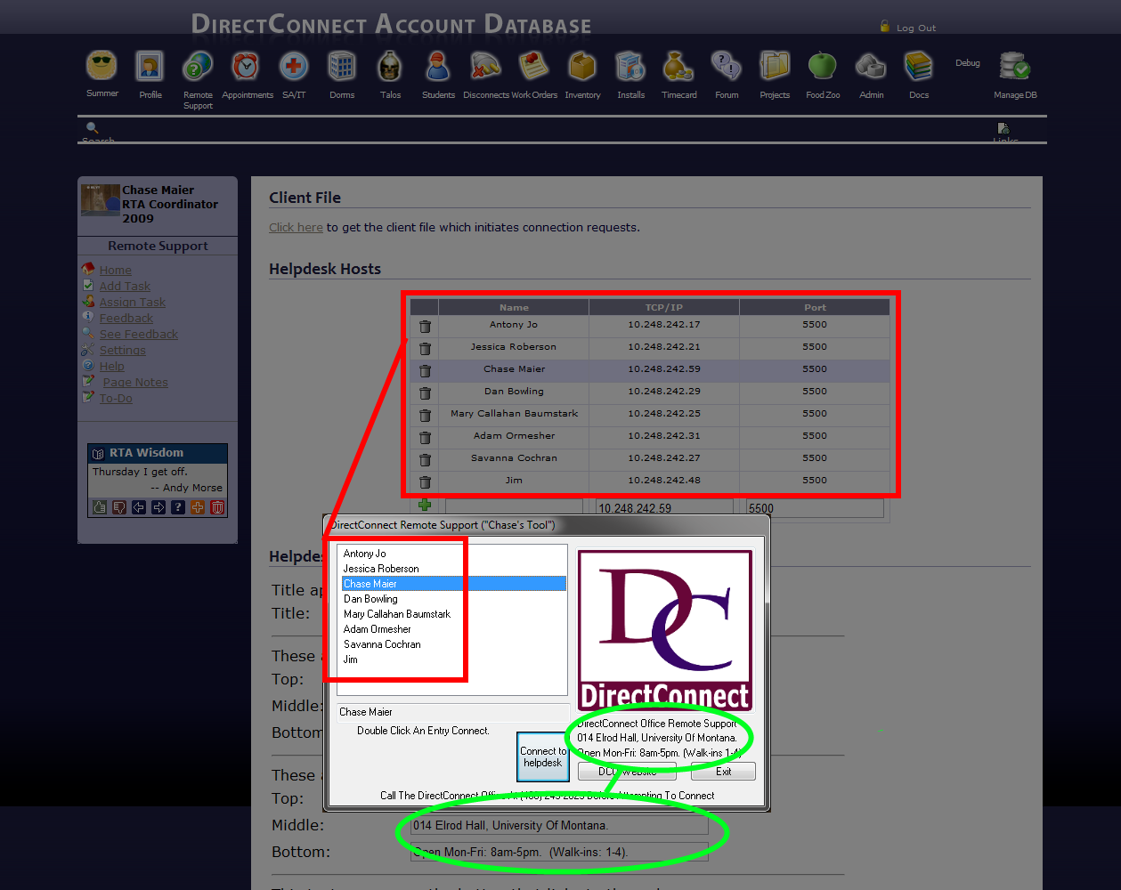Click the green plus add host icon
Screen dimensions: 1121x890
tap(425, 505)
